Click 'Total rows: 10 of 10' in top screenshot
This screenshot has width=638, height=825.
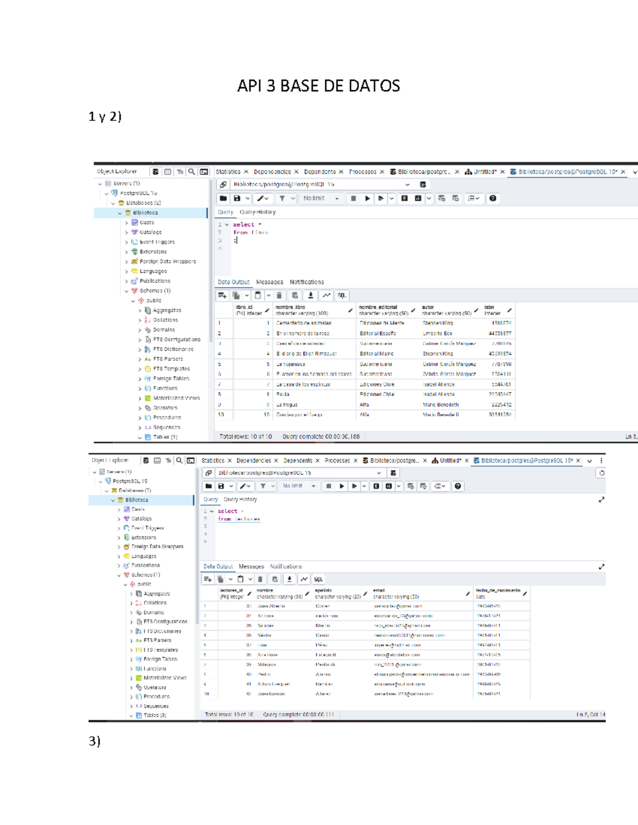pos(246,437)
